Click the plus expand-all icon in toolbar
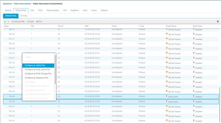The width and height of the screenshot is (221, 123). [x=5, y=22]
